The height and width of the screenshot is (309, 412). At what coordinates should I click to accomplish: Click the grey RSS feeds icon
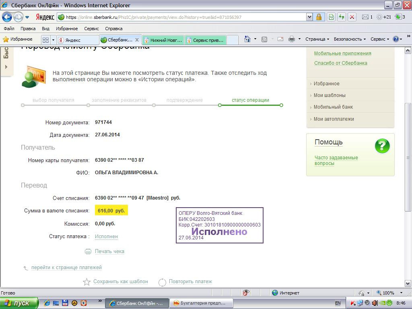[x=264, y=39]
